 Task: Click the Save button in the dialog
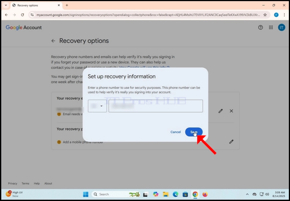[194, 132]
